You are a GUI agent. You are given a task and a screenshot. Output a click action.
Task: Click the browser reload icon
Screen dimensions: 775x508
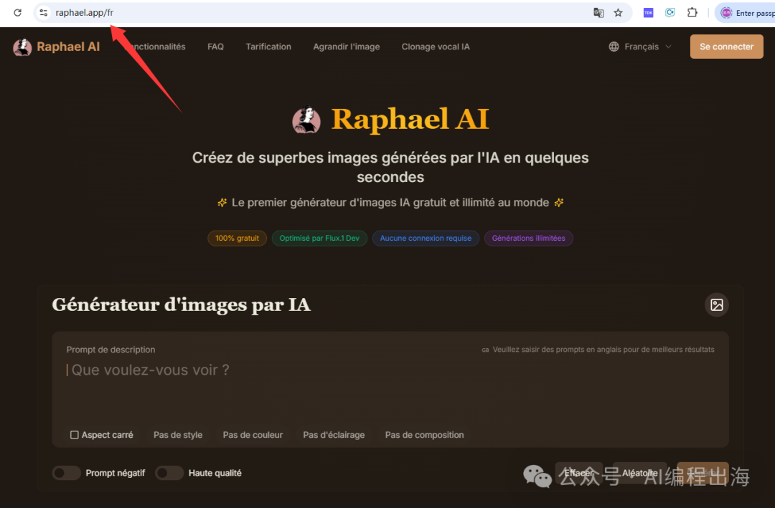[17, 13]
